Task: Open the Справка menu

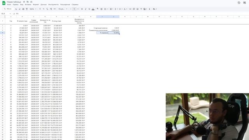Action: coord(75,5)
